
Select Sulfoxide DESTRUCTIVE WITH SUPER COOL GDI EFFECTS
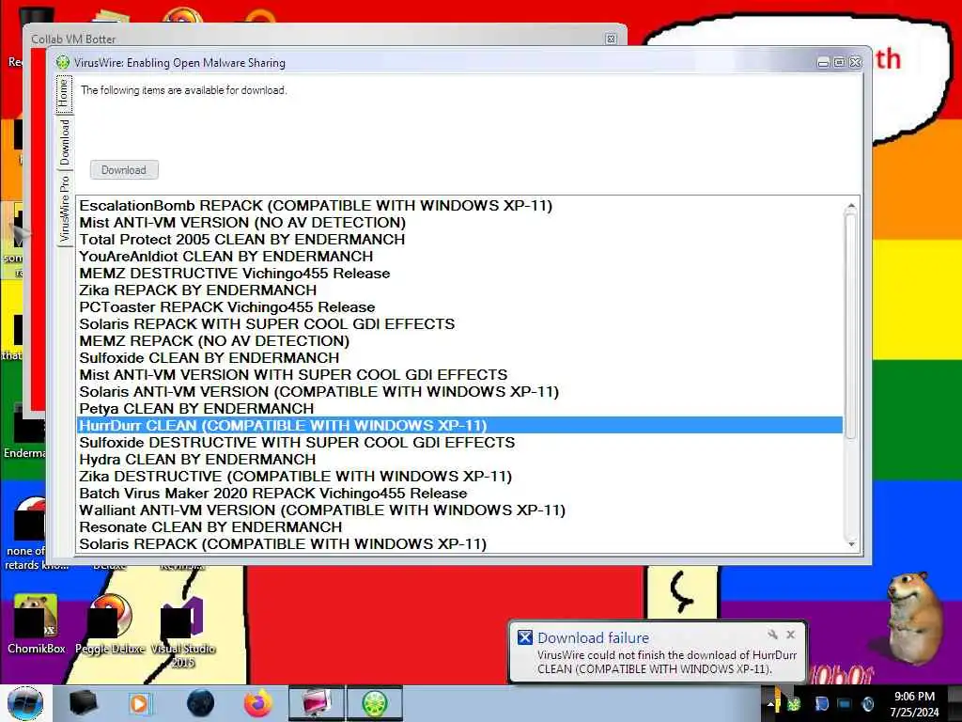point(459,442)
